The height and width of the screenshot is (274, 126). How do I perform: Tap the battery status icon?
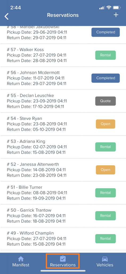tap(117, 8)
